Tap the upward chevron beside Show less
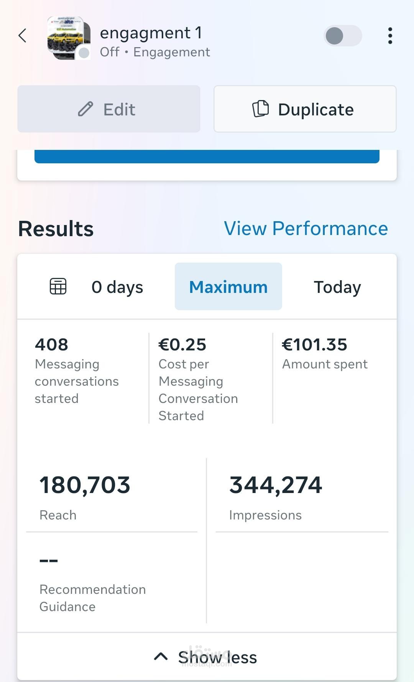Image resolution: width=414 pixels, height=682 pixels. [161, 657]
